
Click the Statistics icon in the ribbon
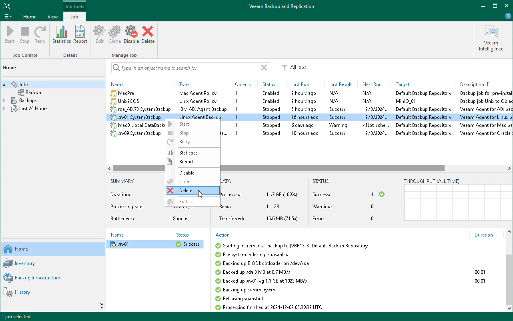coord(61,34)
